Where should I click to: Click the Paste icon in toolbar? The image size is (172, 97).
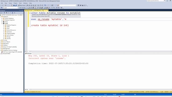(x=42, y=5)
